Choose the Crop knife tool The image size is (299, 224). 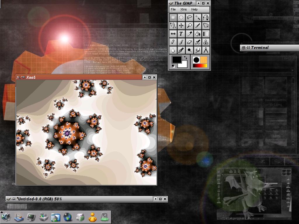click(x=198, y=26)
